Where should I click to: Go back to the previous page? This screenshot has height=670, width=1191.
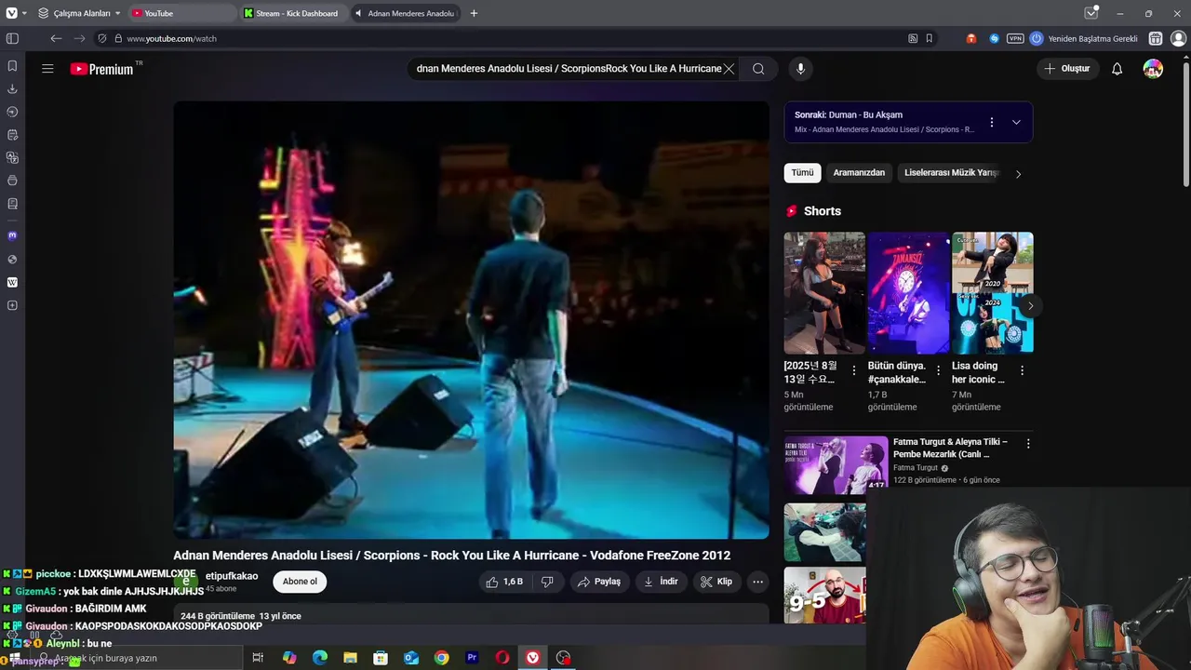(56, 38)
